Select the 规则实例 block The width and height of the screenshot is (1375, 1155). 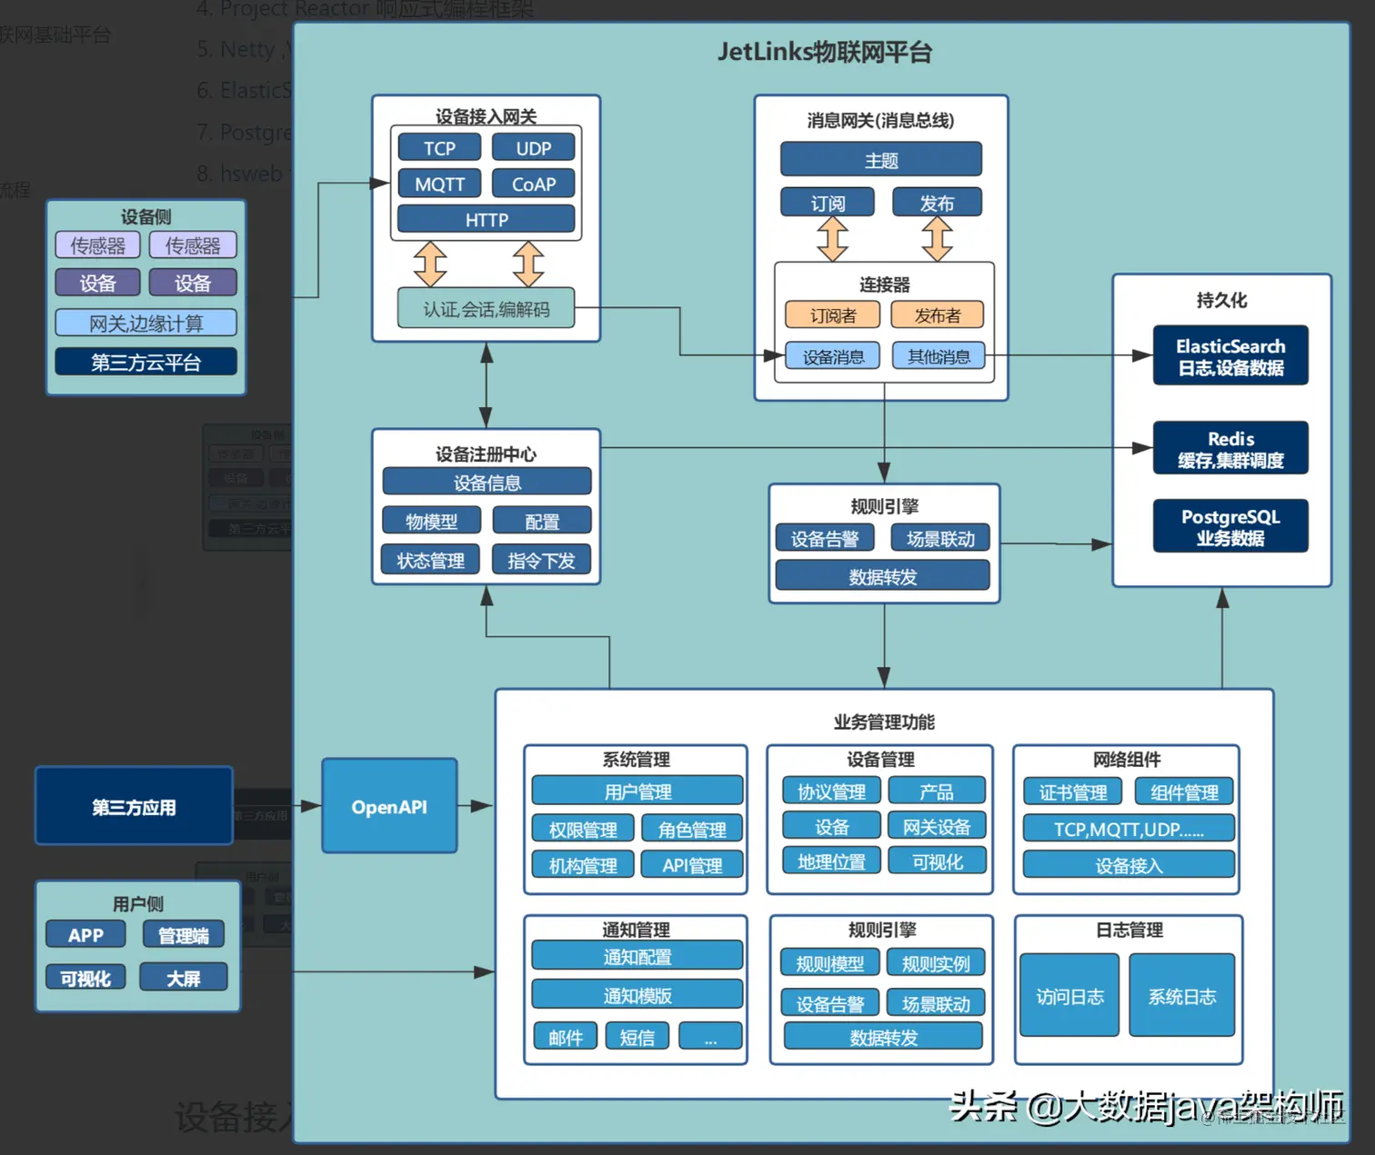click(936, 963)
